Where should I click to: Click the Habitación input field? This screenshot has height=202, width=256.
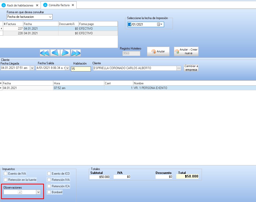(x=81, y=69)
